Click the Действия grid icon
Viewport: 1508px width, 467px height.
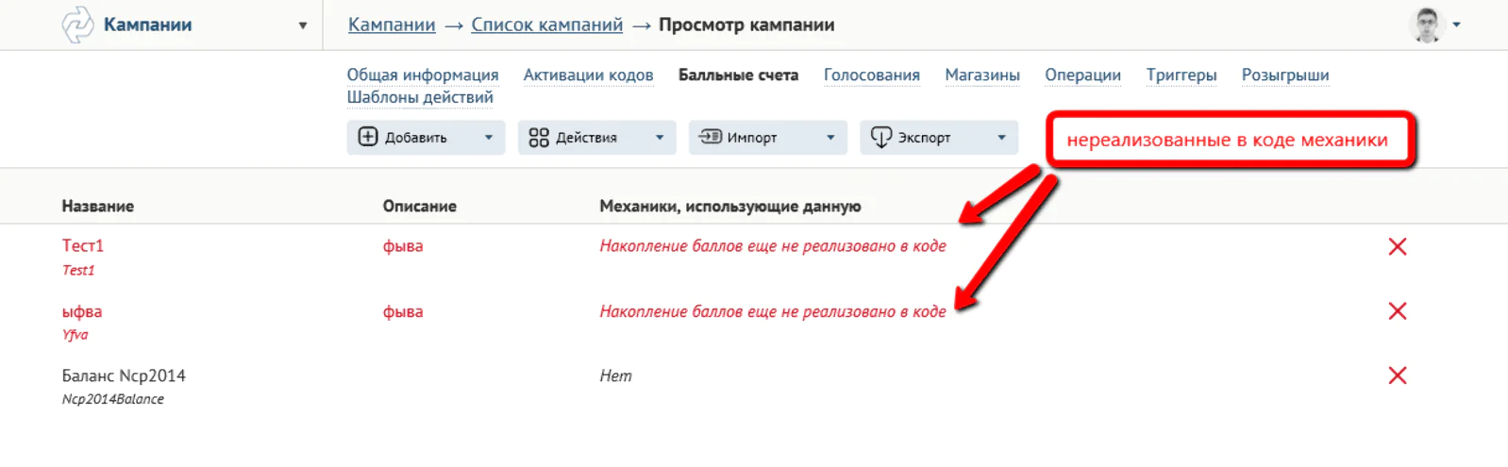tap(539, 138)
